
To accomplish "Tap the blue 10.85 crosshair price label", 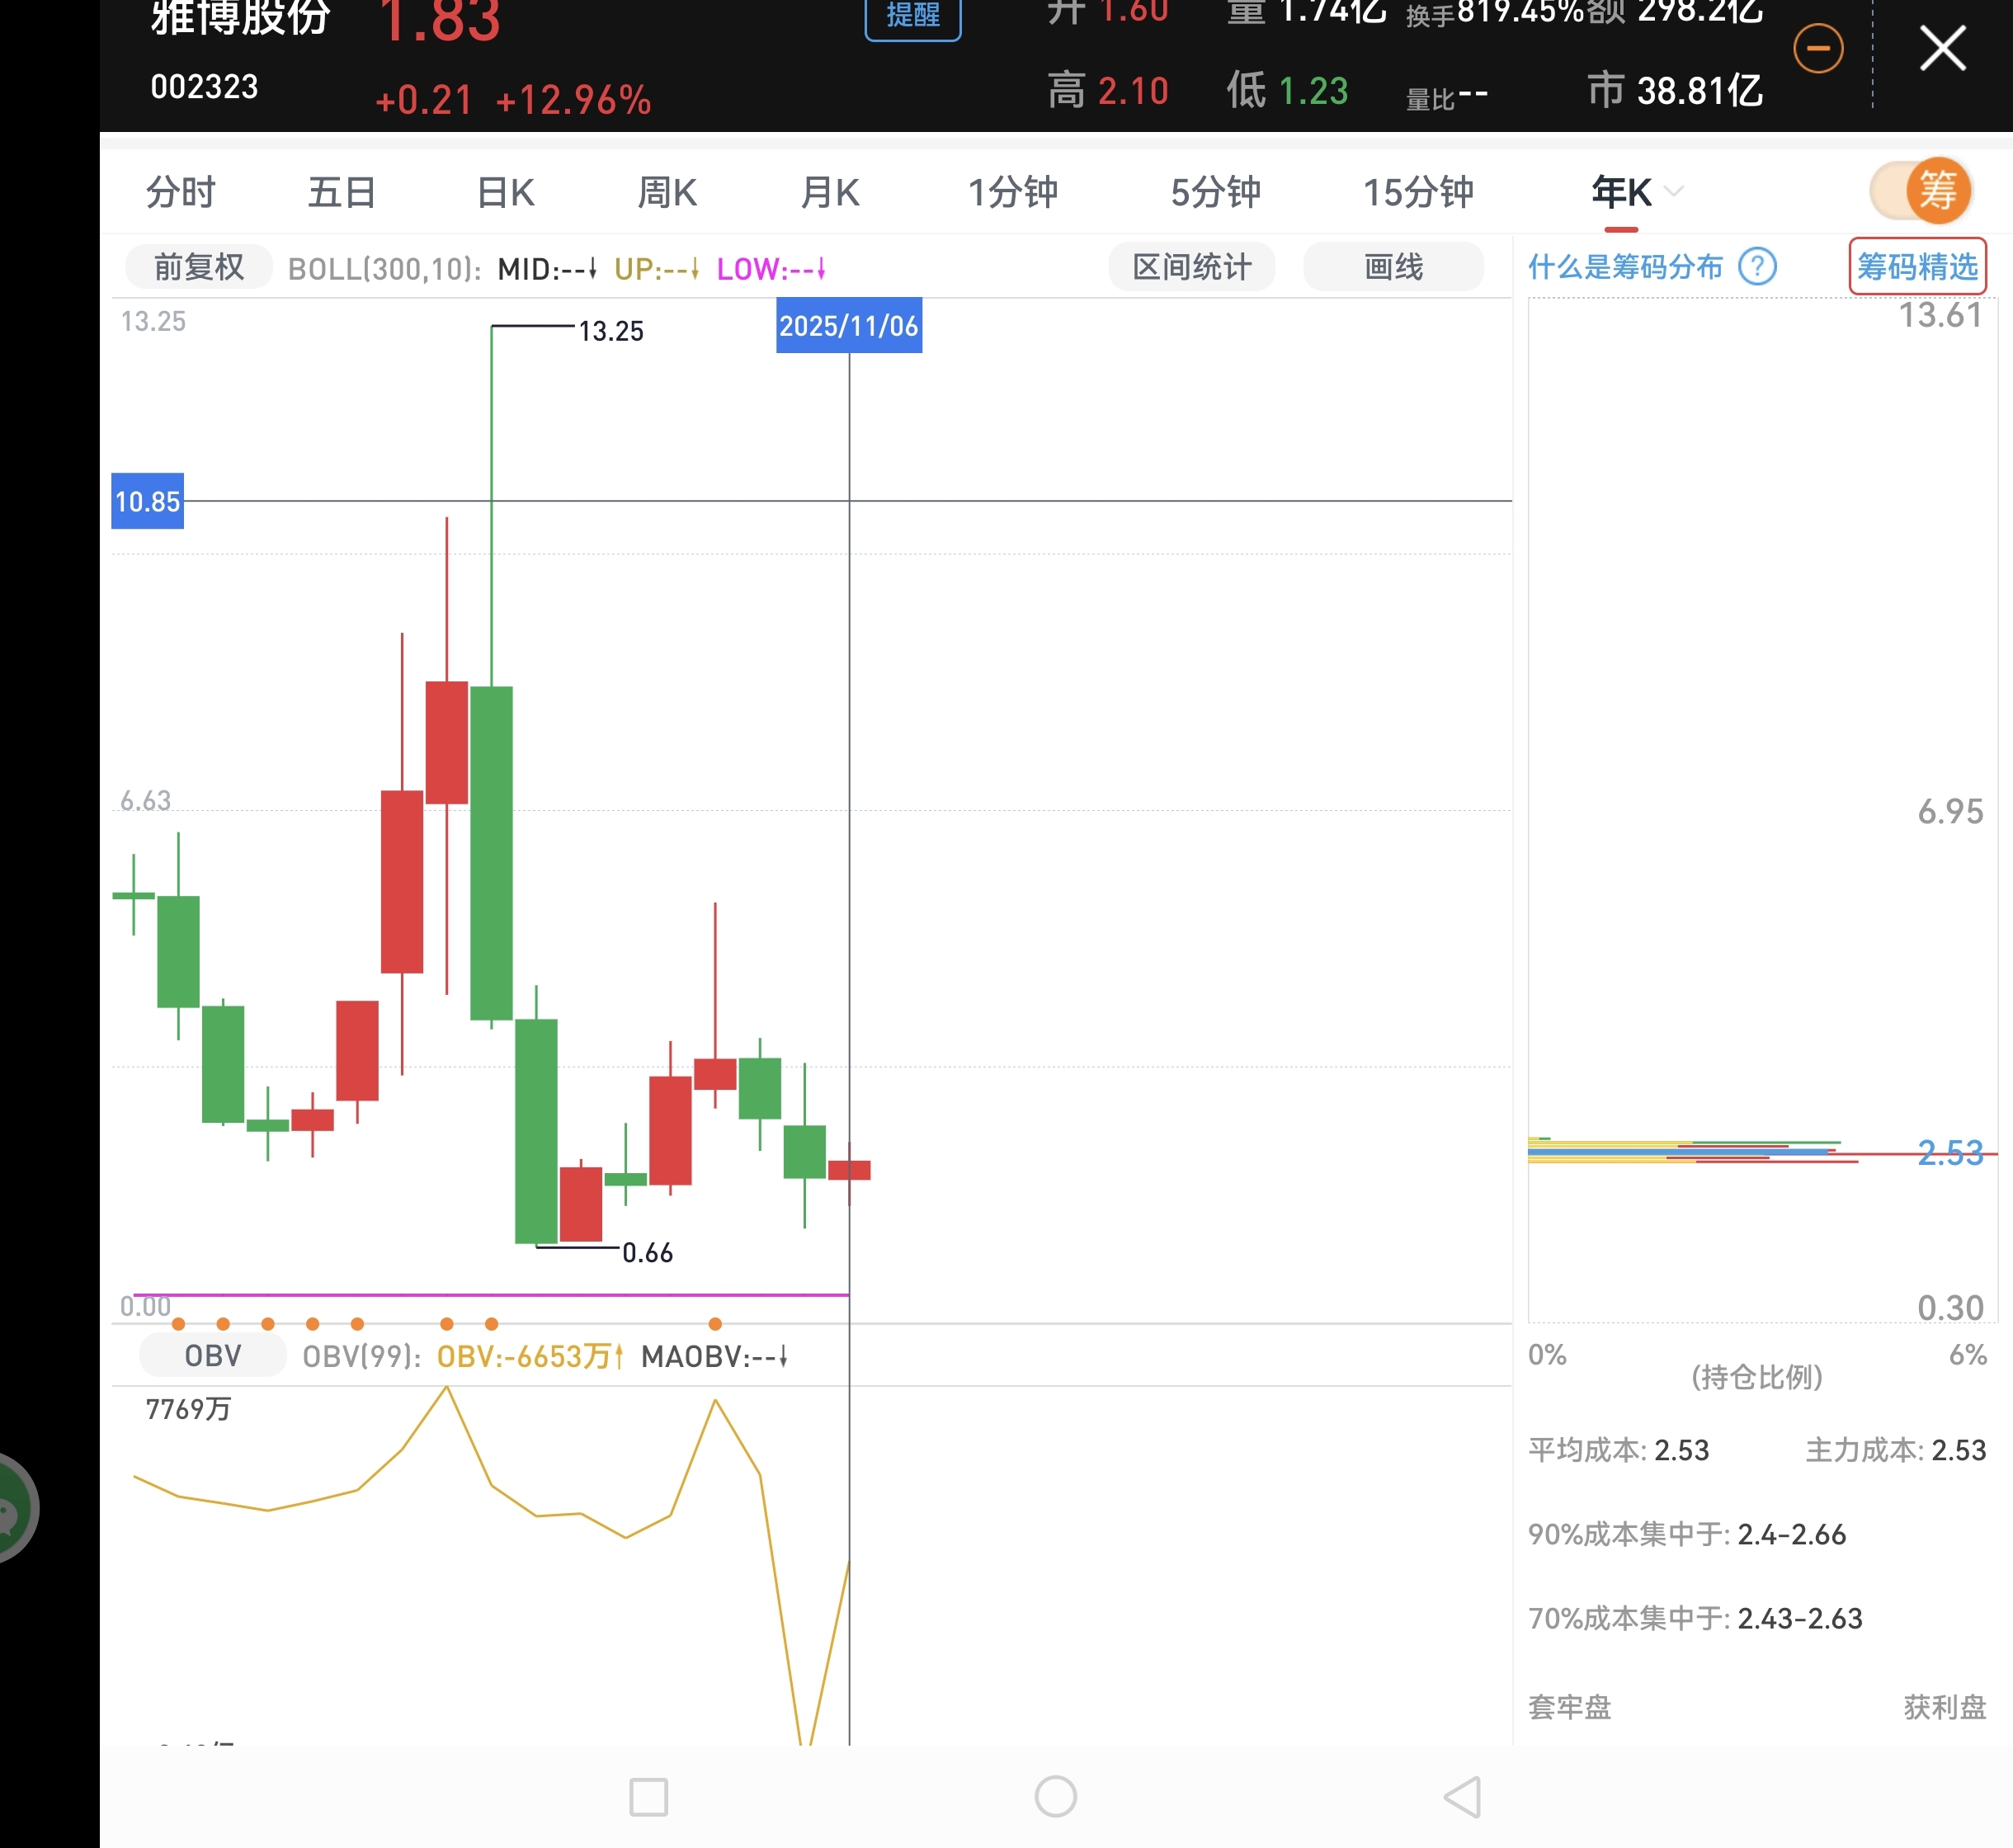I will pyautogui.click(x=147, y=501).
